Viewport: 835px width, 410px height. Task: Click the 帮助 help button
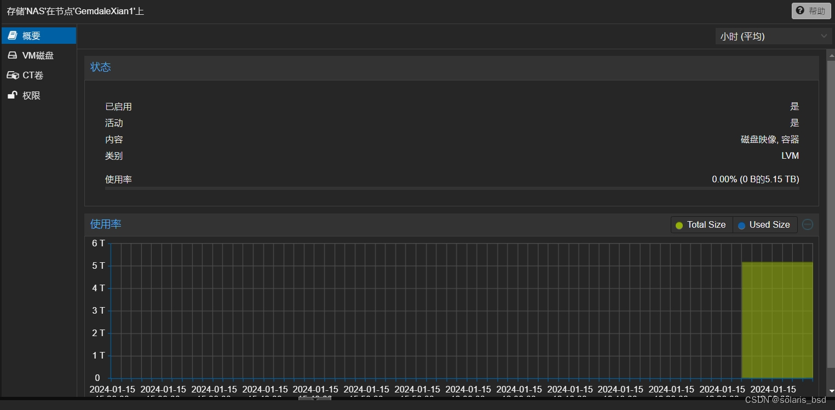point(811,11)
